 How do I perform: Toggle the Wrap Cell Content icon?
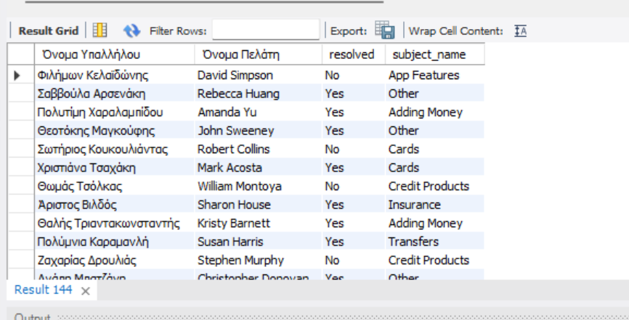(520, 31)
